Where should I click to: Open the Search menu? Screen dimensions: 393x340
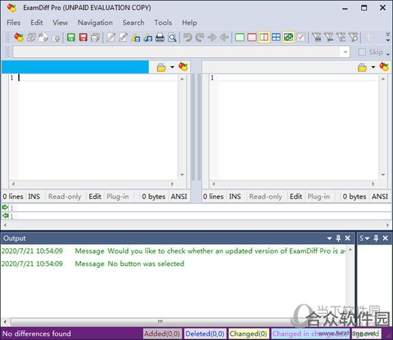pos(133,22)
